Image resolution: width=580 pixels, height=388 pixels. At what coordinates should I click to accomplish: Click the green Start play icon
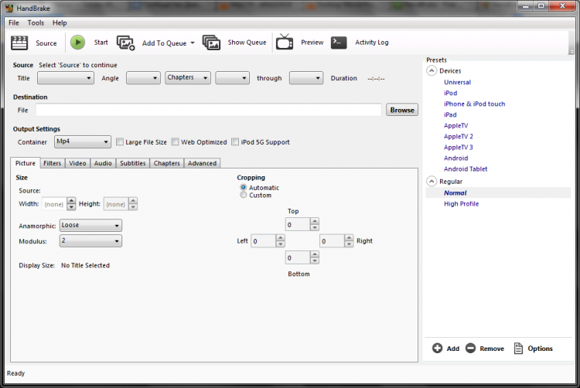[x=77, y=43]
